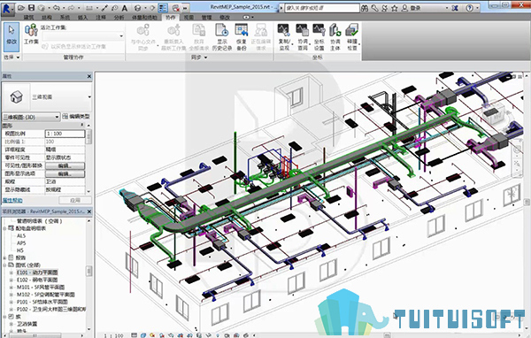The height and width of the screenshot is (338, 531).
Task: Click 编辑 button for 图形显示选项
Action: pos(65,173)
